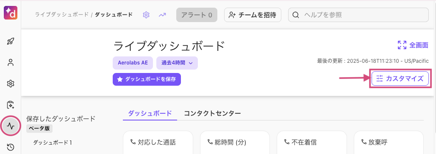Click the trending chart icon in header

point(162,15)
